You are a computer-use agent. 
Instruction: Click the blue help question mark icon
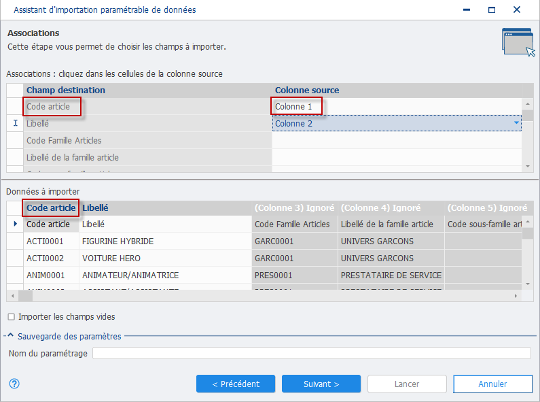(x=14, y=384)
